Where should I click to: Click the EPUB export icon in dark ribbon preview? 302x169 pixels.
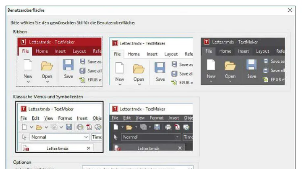tap(266, 79)
